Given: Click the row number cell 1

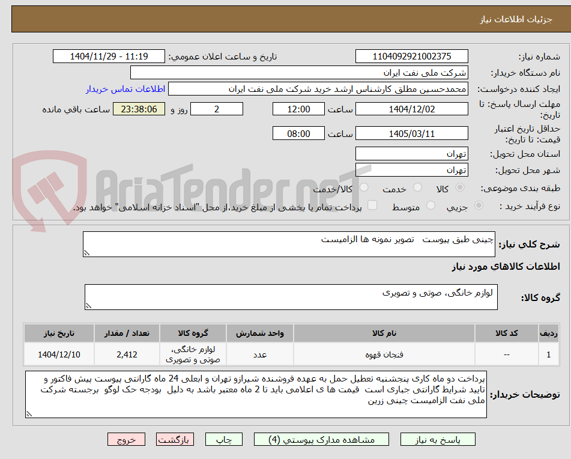Looking at the screenshot, I should [549, 354].
